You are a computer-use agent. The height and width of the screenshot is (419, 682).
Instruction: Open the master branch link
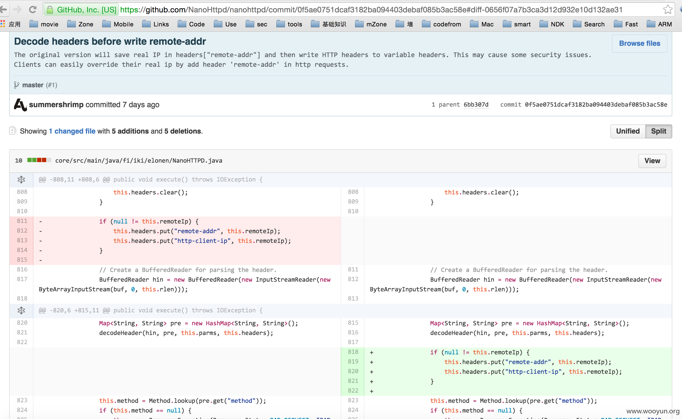coord(33,85)
